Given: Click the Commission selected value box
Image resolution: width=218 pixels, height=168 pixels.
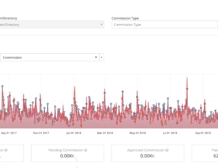Looking at the screenshot, I should [x=47, y=57].
